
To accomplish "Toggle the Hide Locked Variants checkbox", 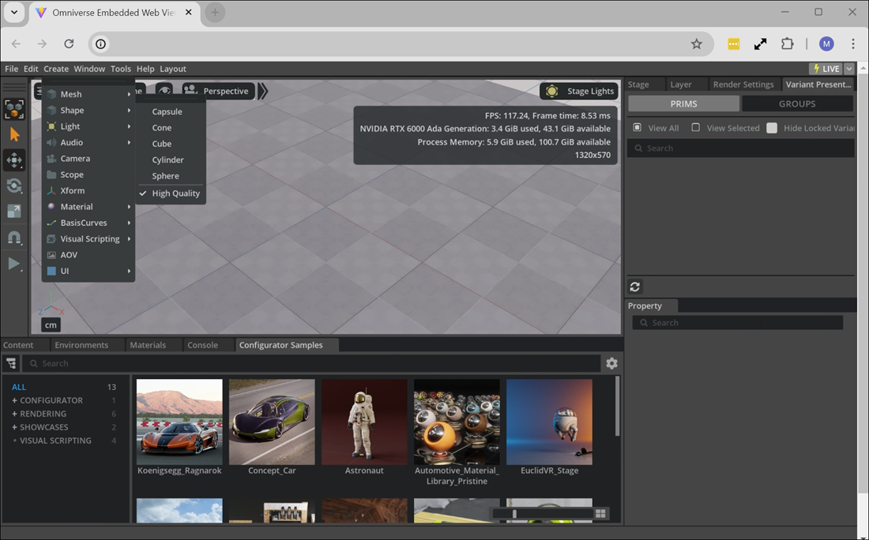I will point(772,128).
